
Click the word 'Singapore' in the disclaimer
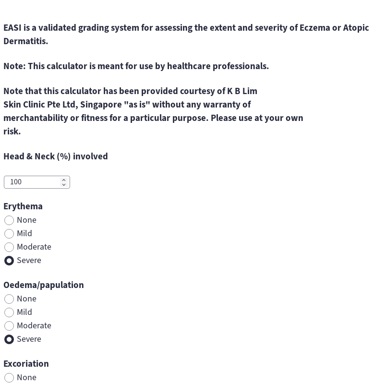100,105
